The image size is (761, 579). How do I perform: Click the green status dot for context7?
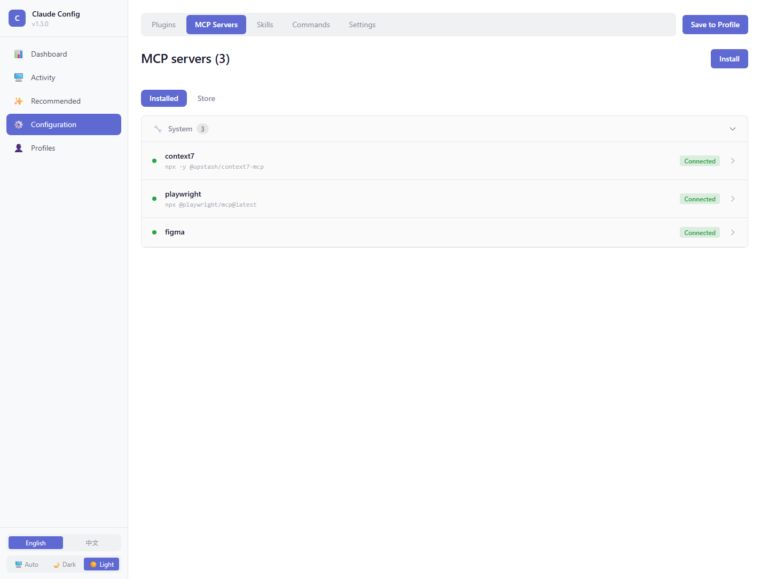(x=154, y=161)
